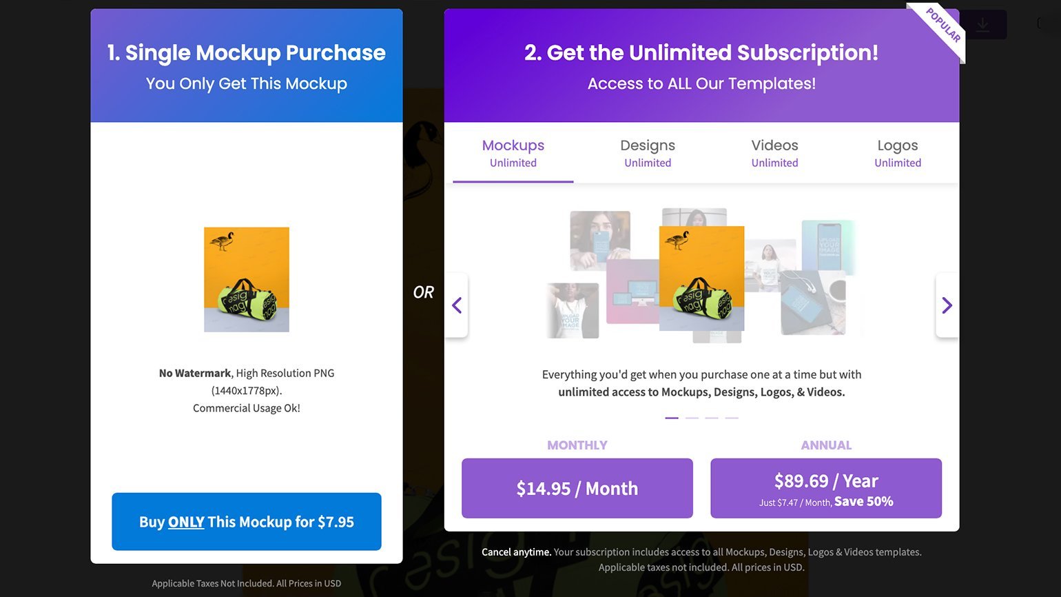Image resolution: width=1061 pixels, height=597 pixels.
Task: Jump to the second carousel indicator dot
Action: [692, 418]
